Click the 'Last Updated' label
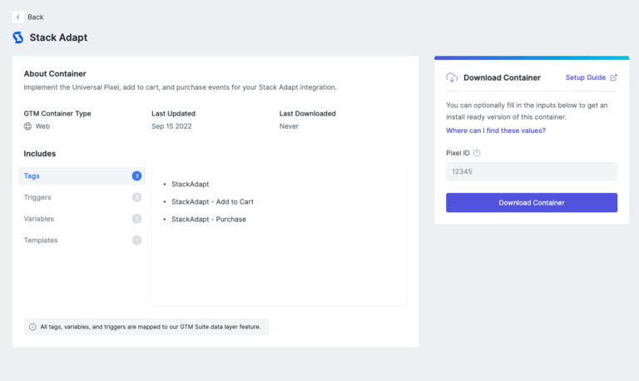The width and height of the screenshot is (639, 381). [174, 114]
